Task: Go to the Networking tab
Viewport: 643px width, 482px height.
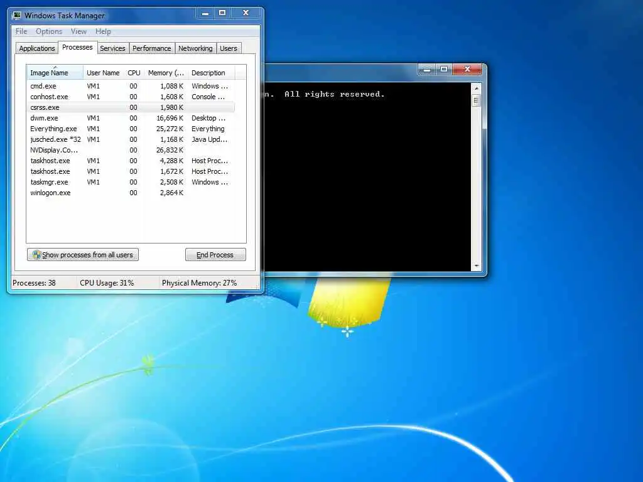Action: (195, 48)
